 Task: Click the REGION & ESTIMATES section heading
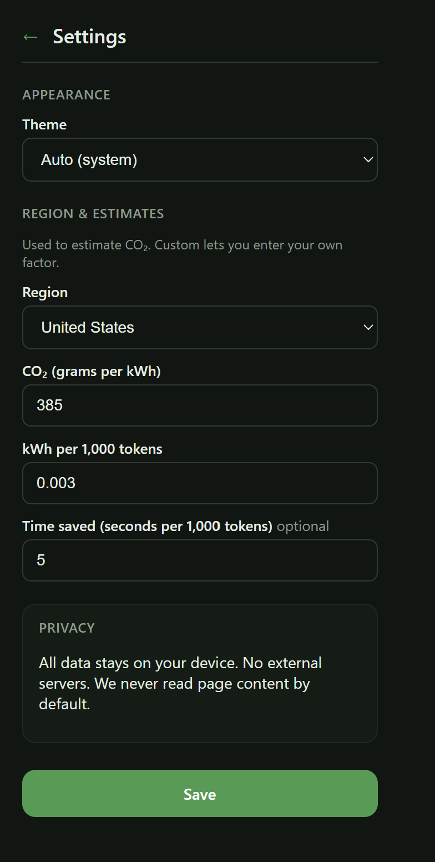pyautogui.click(x=93, y=214)
